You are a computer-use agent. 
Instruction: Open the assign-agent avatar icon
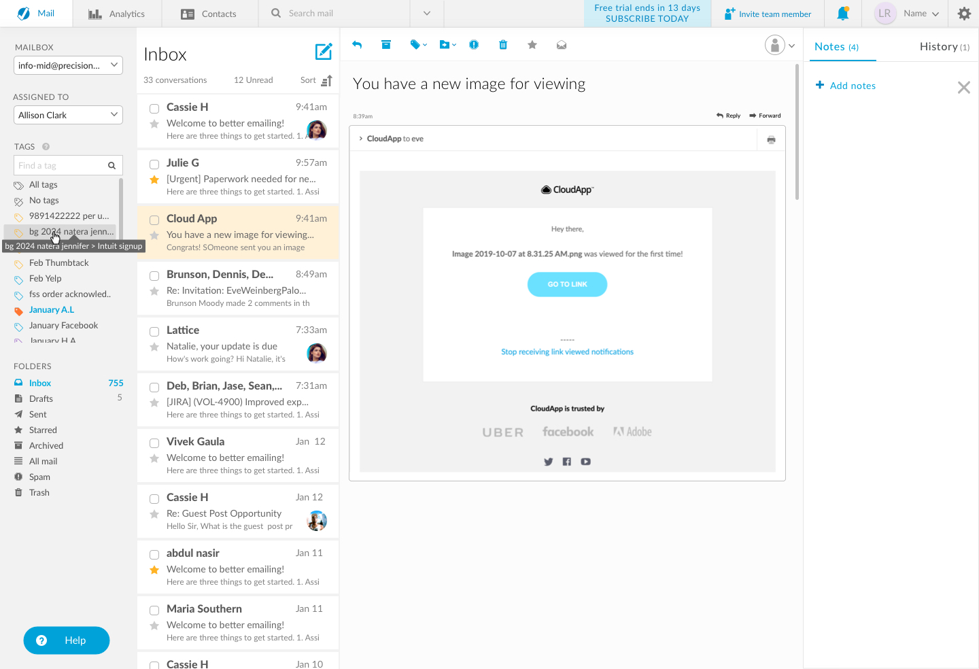tap(775, 46)
